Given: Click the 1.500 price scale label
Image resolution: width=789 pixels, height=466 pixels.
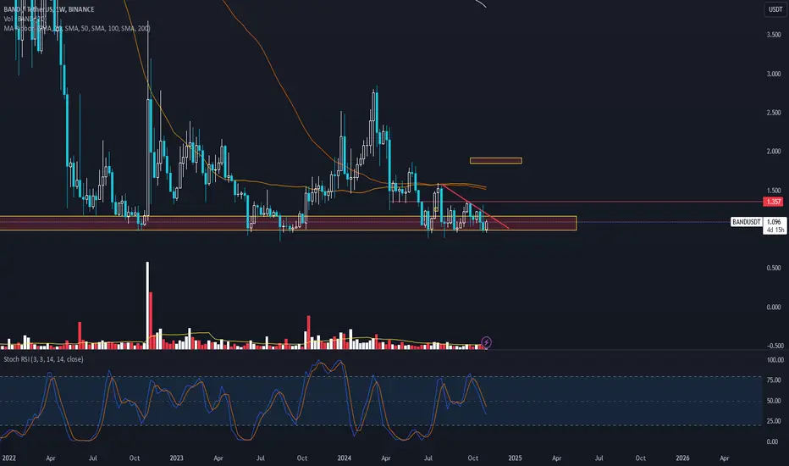Looking at the screenshot, I should pos(774,191).
